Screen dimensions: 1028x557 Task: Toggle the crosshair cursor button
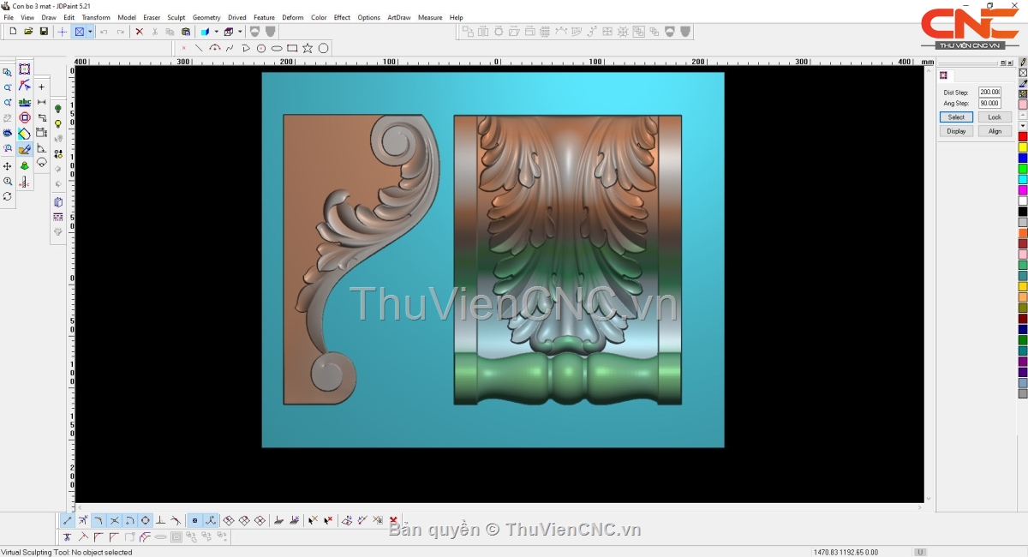pyautogui.click(x=62, y=32)
